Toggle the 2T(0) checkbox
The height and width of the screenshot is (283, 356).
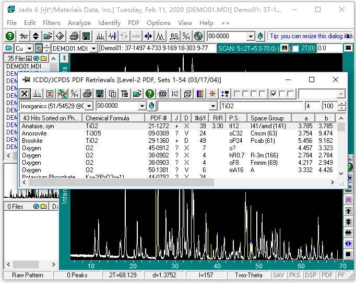coord(295,48)
